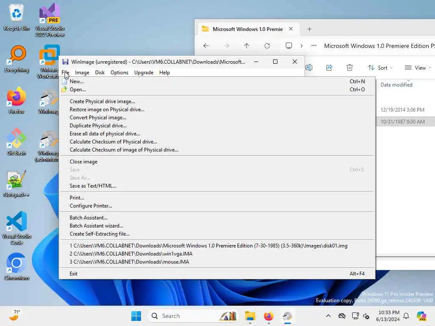This screenshot has width=435, height=326.
Task: Click the Explorer share icon
Action: click(329, 67)
